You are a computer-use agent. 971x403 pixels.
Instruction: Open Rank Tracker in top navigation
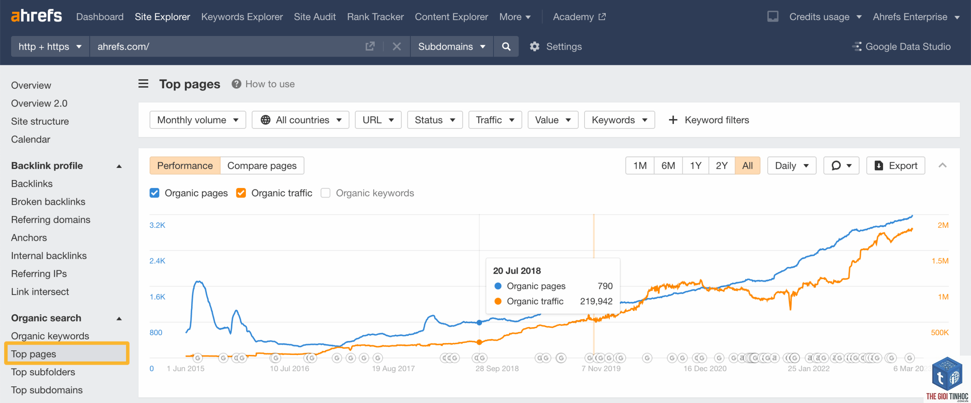click(375, 17)
